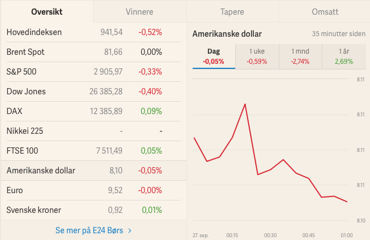370x240 pixels.
Task: Click the chevron arrow beside E24 Børs
Action: click(x=130, y=230)
